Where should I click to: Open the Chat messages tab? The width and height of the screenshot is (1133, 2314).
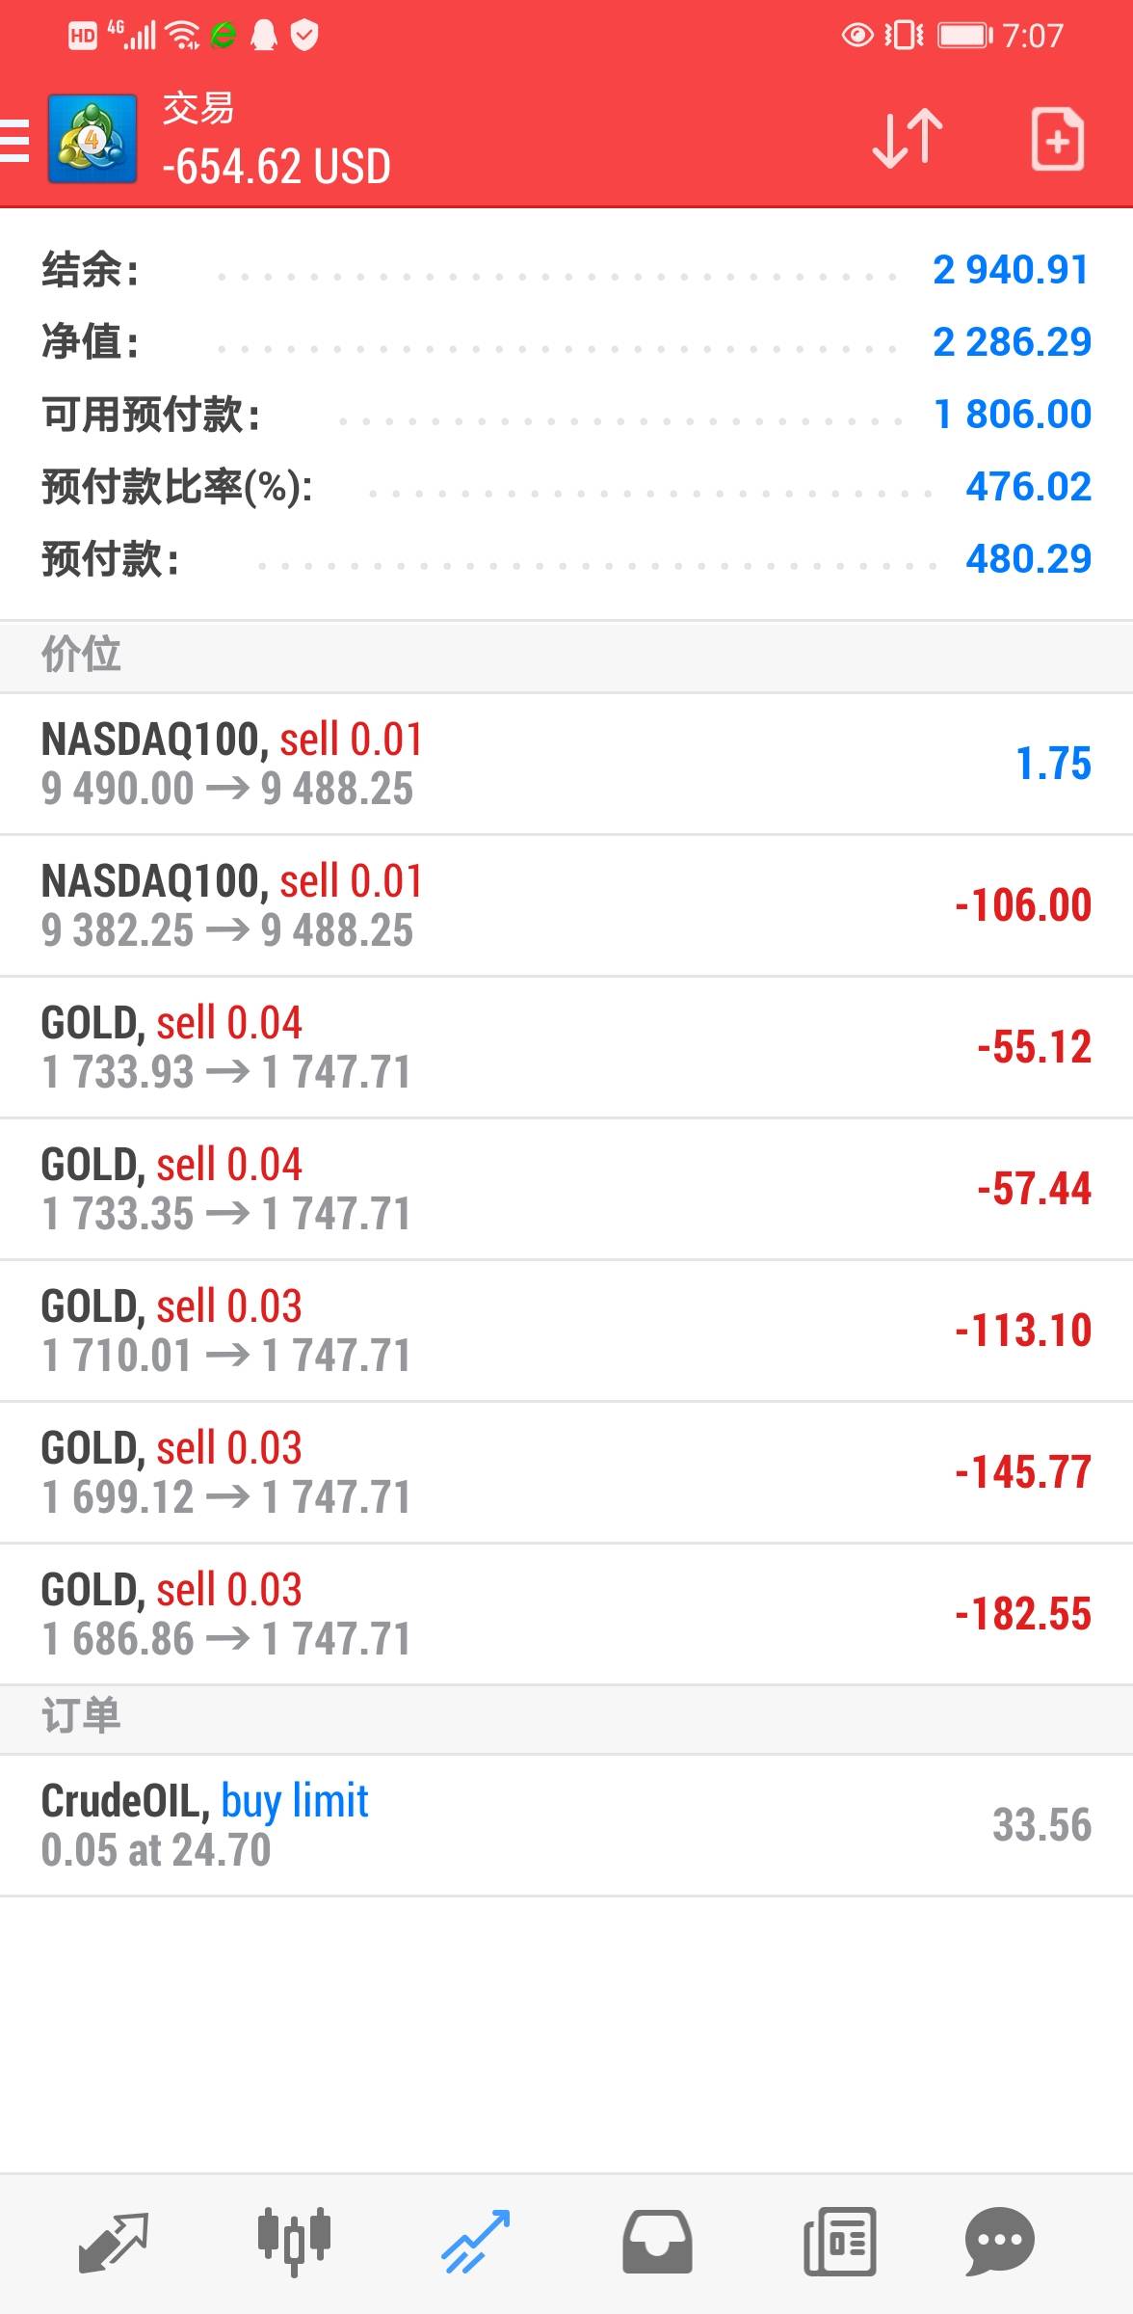pos(999,2241)
